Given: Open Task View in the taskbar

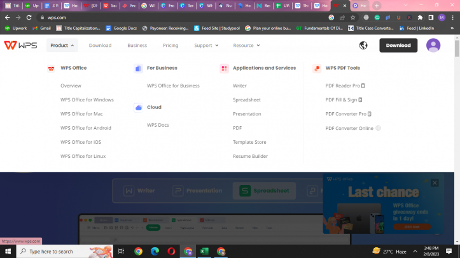Looking at the screenshot, I should (x=121, y=251).
